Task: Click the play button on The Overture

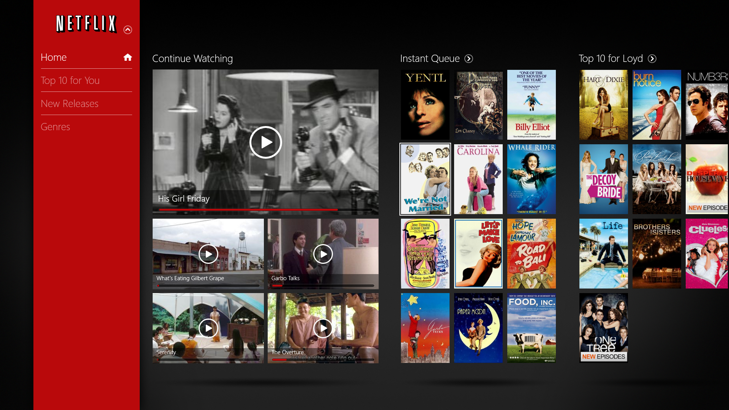Action: (322, 327)
